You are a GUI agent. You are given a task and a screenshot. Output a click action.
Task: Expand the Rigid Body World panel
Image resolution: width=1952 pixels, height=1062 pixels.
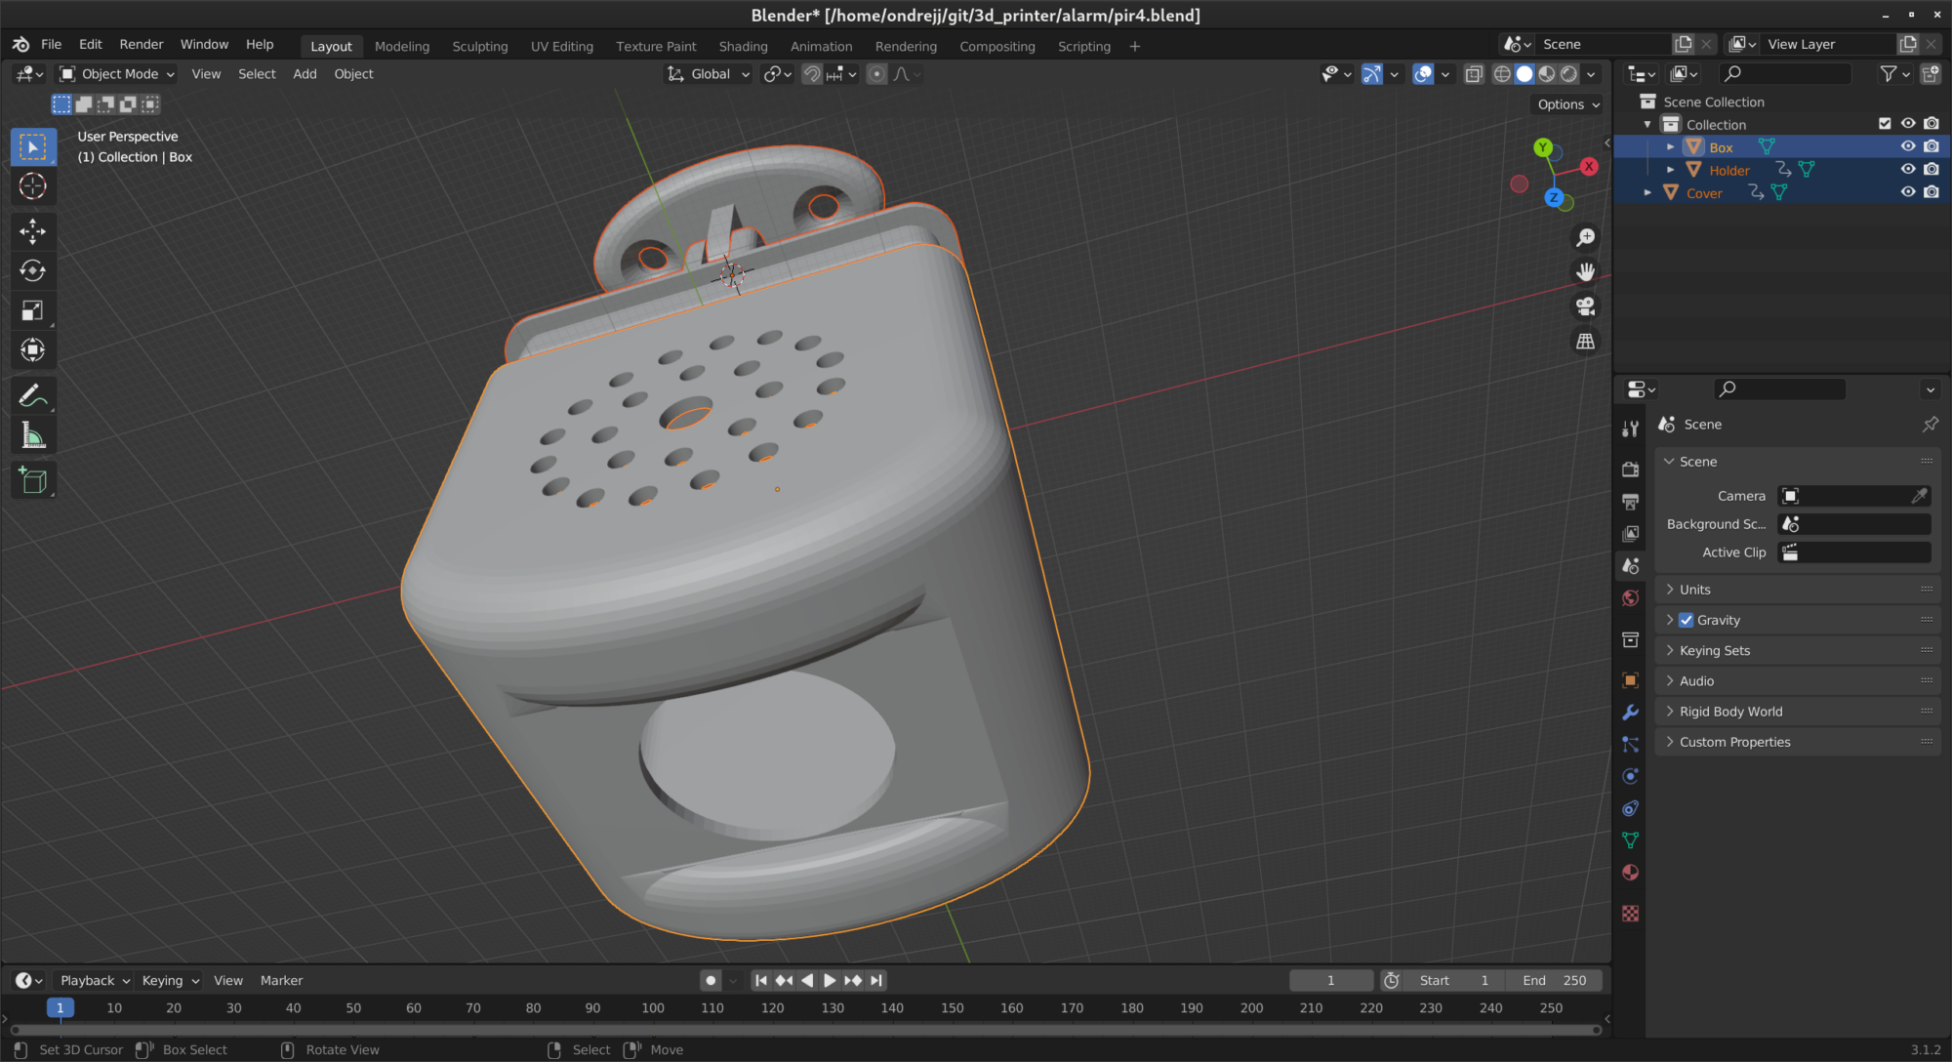[x=1797, y=712]
